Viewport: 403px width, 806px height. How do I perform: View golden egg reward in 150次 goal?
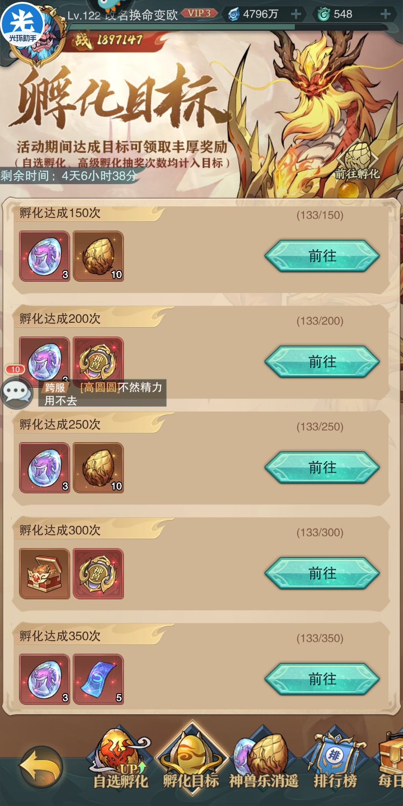[98, 256]
